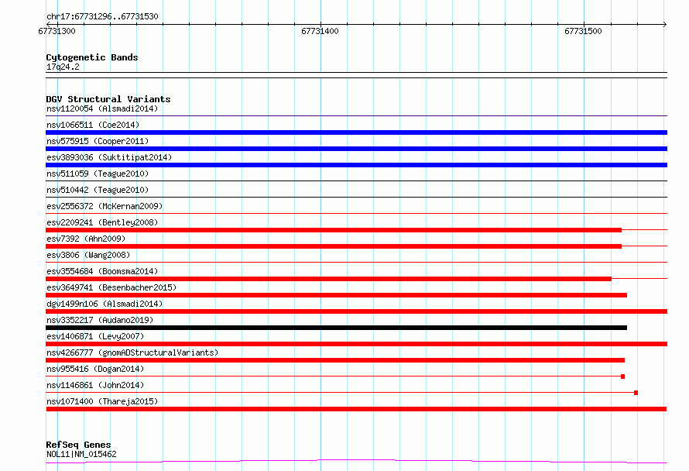
Task: Click the blue bar under nsv575915 (Cooper2011)
Action: coord(356,149)
